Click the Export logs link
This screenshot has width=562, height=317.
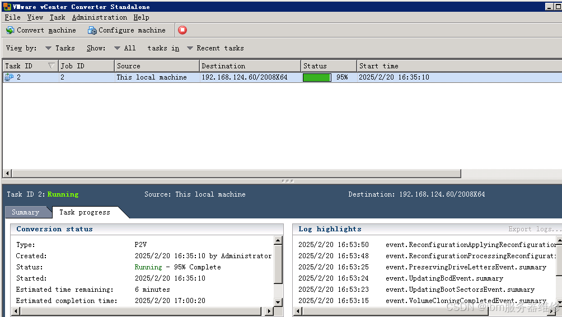coord(535,229)
